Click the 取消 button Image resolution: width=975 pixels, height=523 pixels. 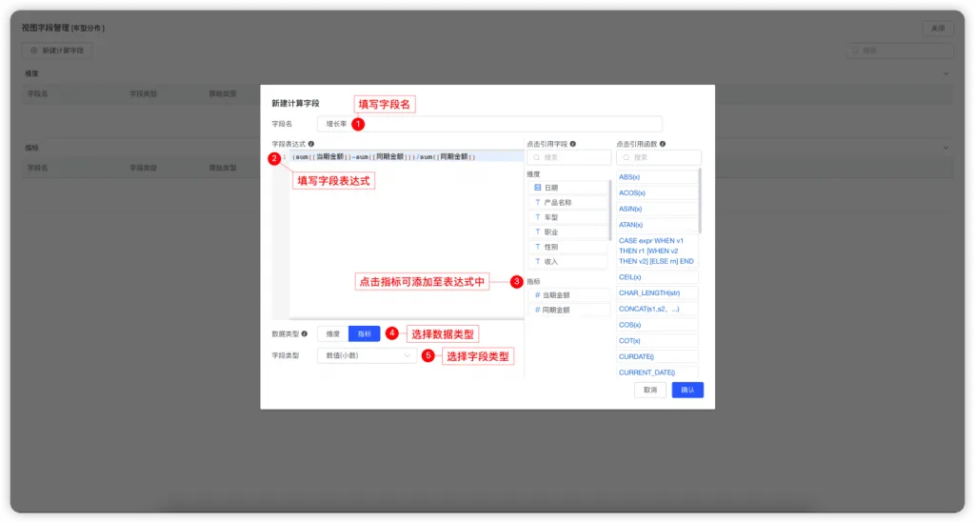650,390
